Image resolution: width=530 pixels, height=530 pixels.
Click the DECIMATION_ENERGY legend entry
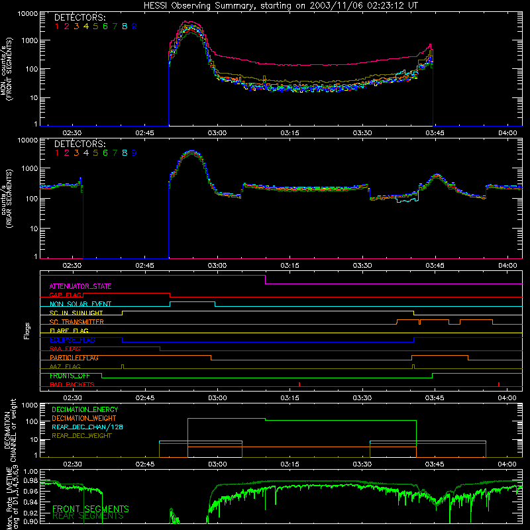85,409
